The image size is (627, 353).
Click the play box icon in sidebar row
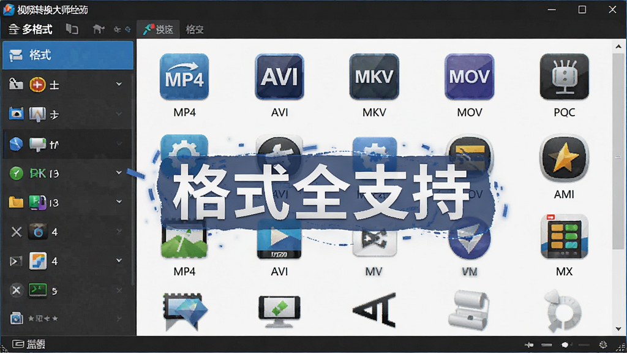(16, 261)
